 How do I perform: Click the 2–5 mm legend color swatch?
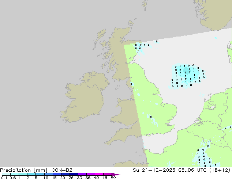click(x=31, y=174)
